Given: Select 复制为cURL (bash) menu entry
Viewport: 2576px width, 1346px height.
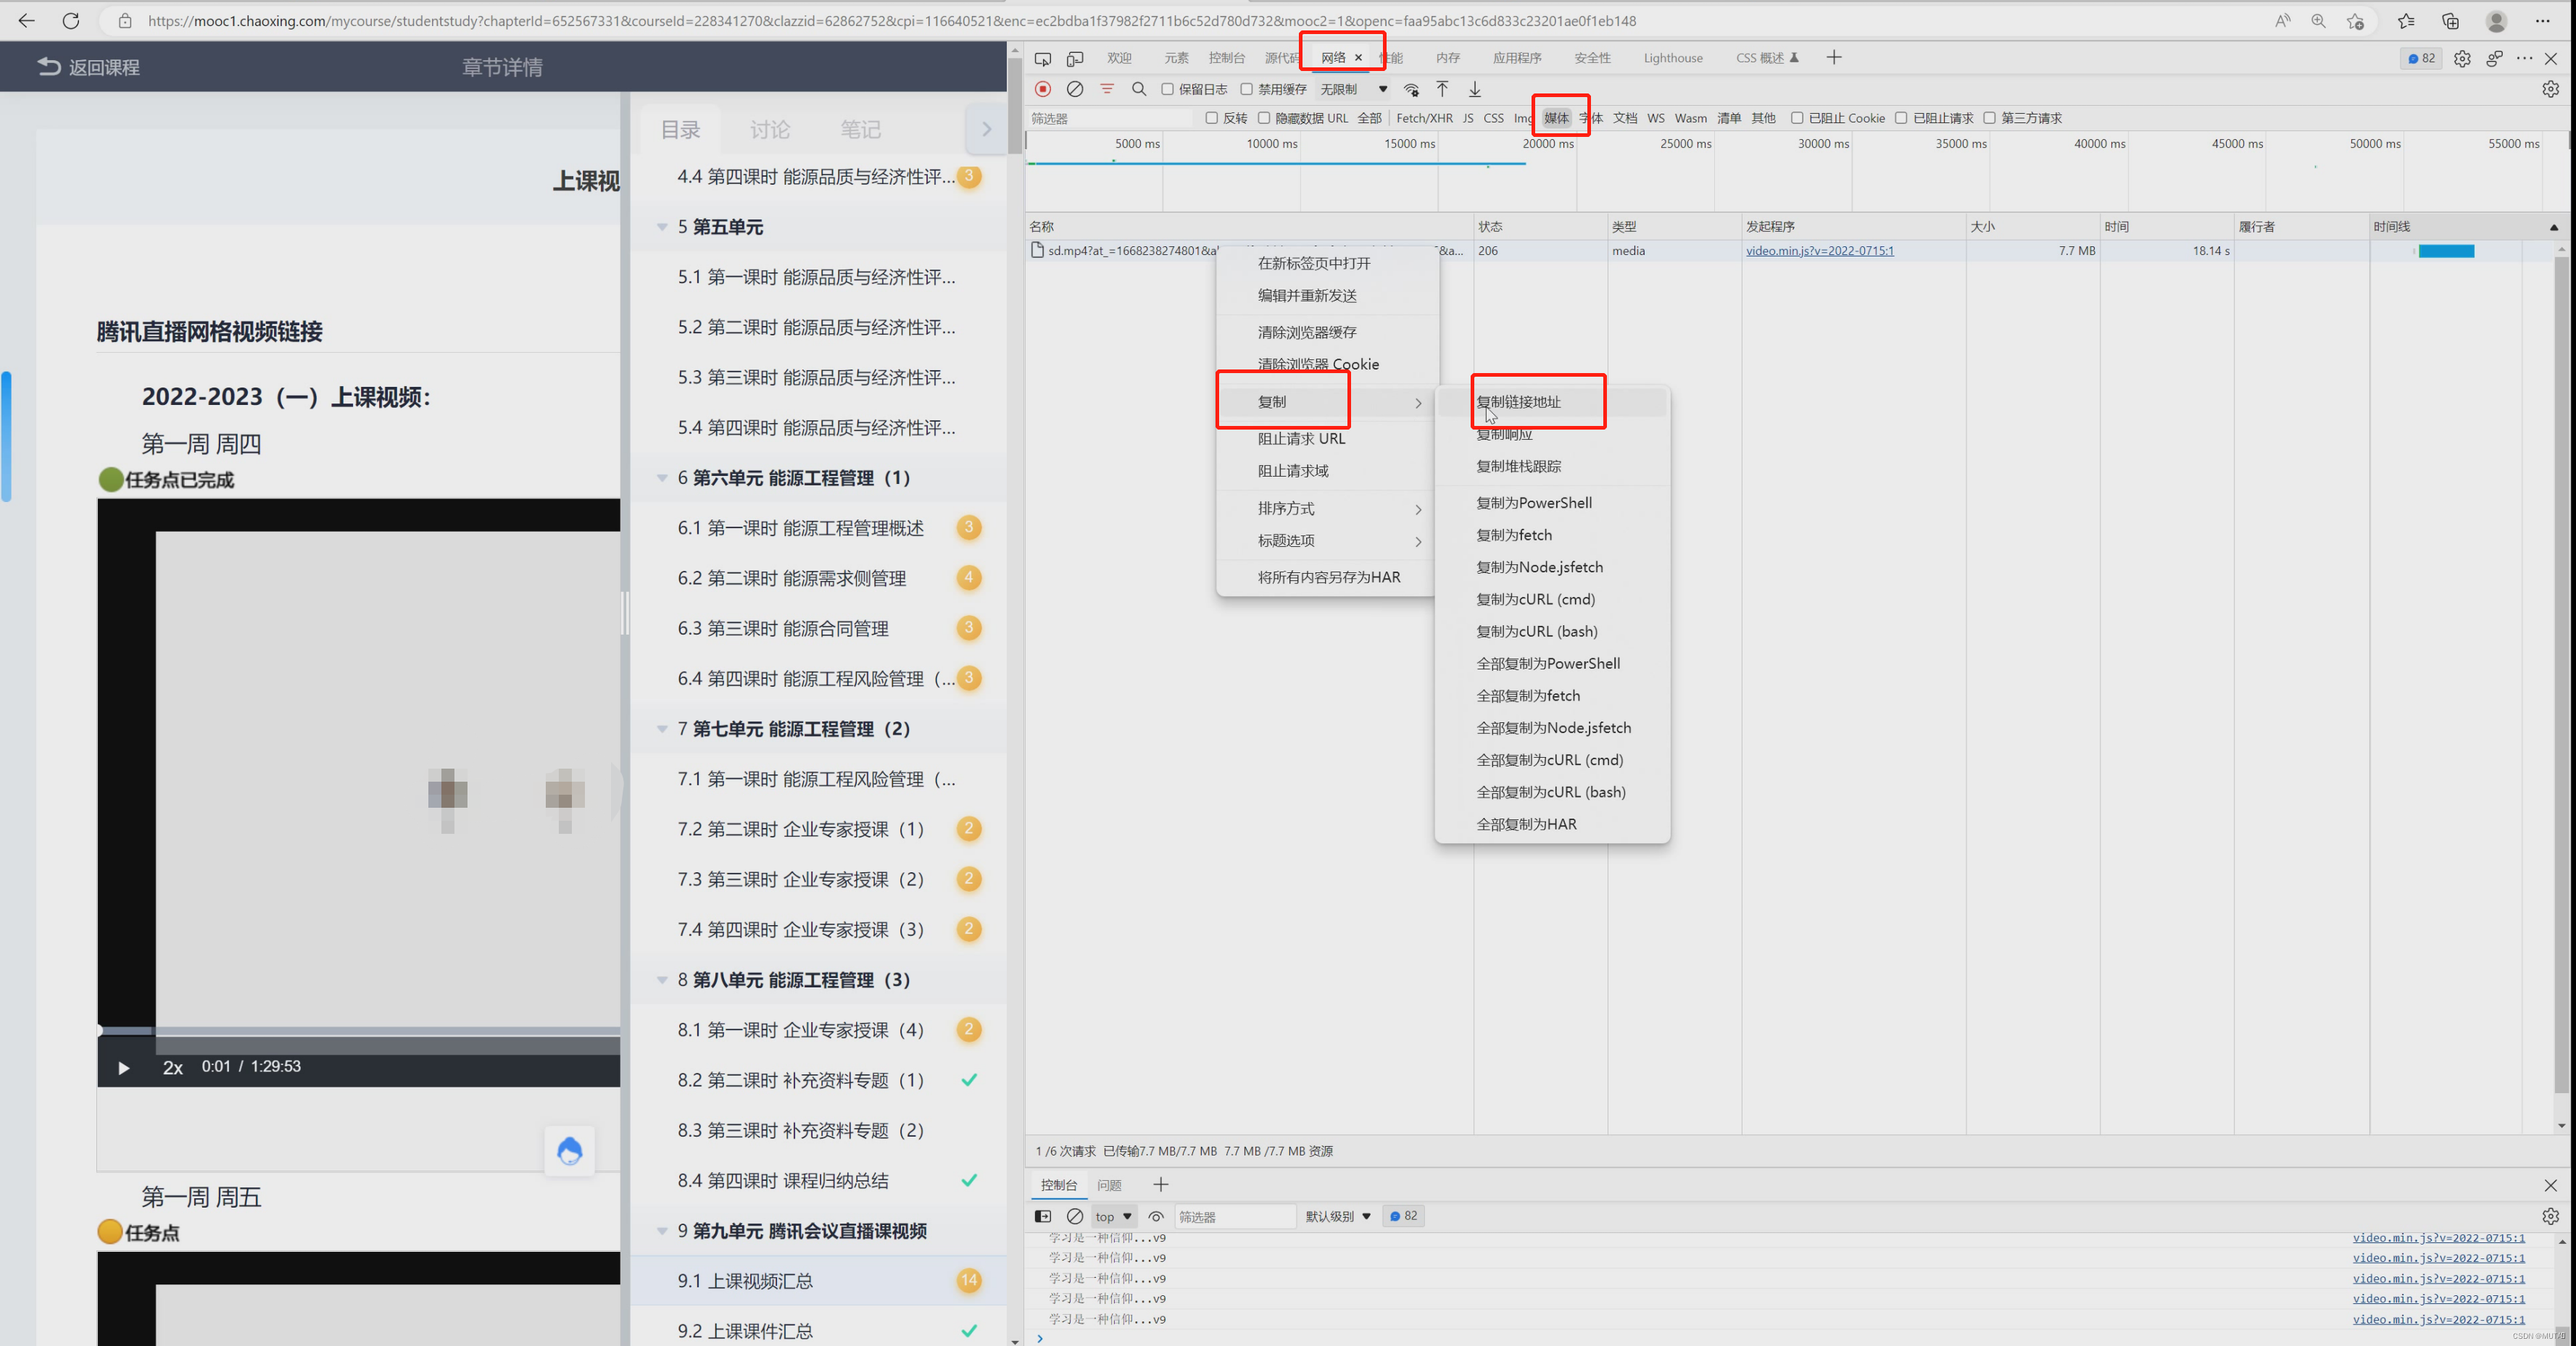Looking at the screenshot, I should (1536, 632).
